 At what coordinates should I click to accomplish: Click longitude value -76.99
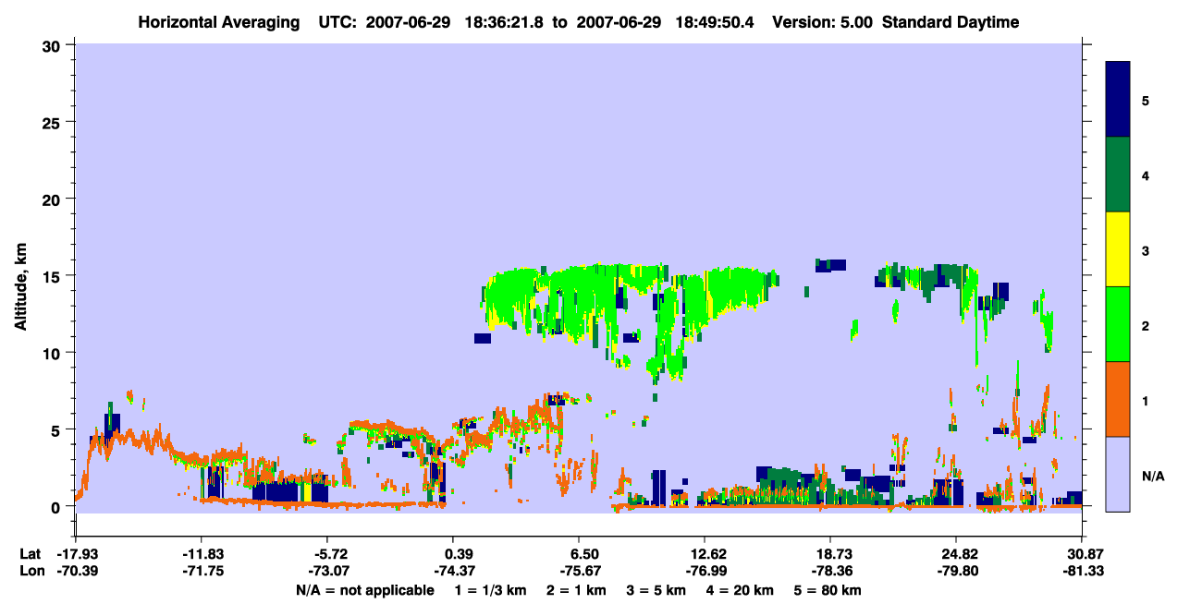pyautogui.click(x=705, y=571)
